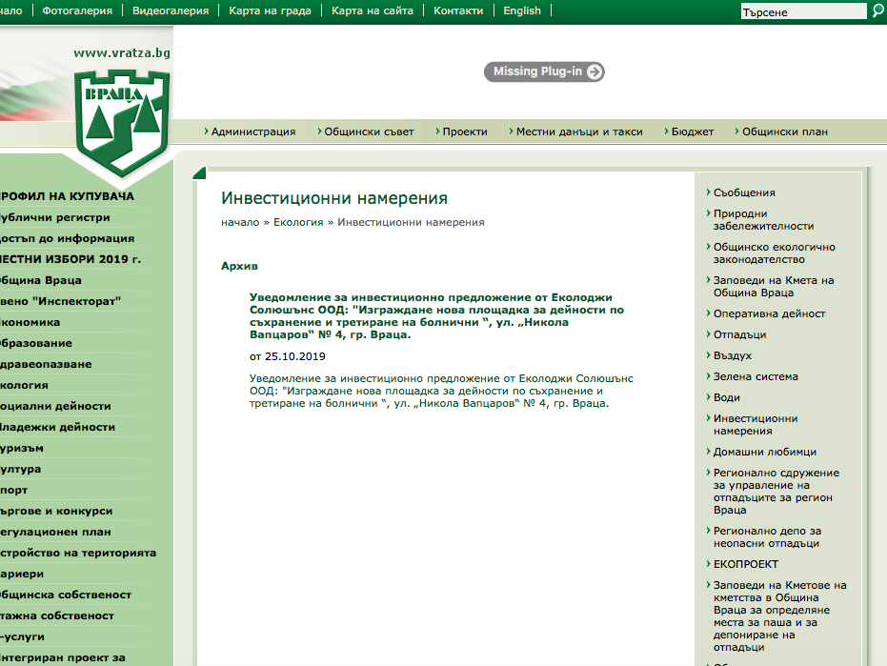Open Култура in left menu
The width and height of the screenshot is (887, 666).
(x=20, y=469)
